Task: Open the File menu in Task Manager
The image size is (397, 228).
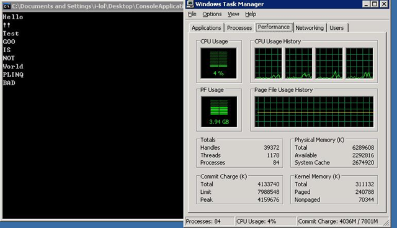Action: coord(192,14)
